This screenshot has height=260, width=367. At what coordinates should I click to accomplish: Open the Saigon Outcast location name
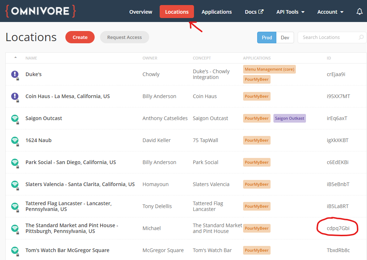(44, 118)
